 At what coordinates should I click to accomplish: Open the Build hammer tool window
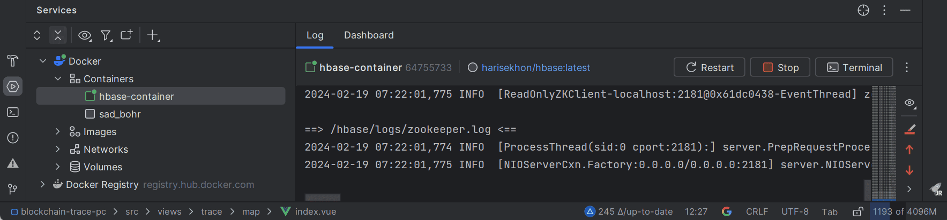[13, 61]
